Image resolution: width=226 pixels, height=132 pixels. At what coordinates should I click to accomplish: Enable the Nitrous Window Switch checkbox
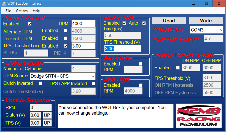(178, 68)
